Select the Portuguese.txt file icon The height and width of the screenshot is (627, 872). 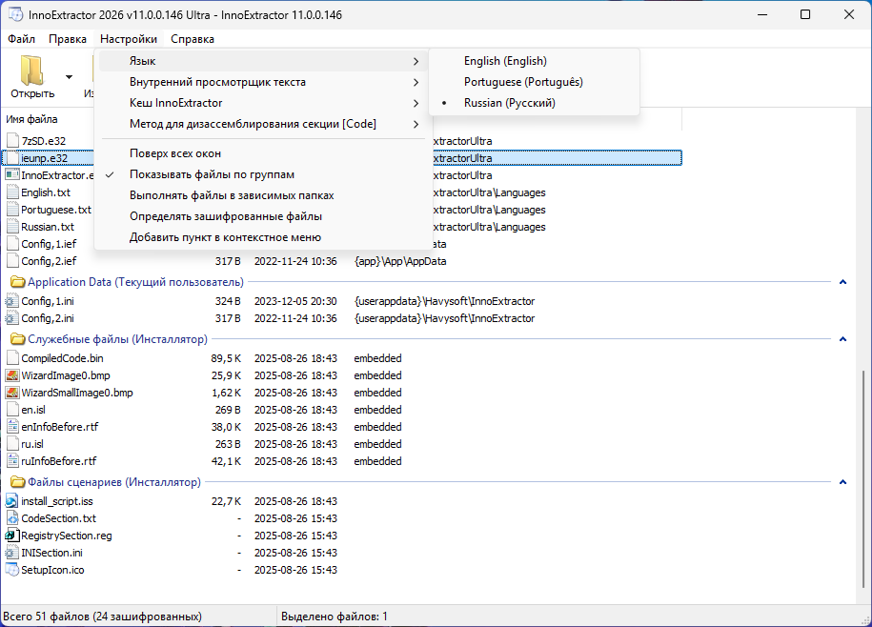tap(12, 210)
